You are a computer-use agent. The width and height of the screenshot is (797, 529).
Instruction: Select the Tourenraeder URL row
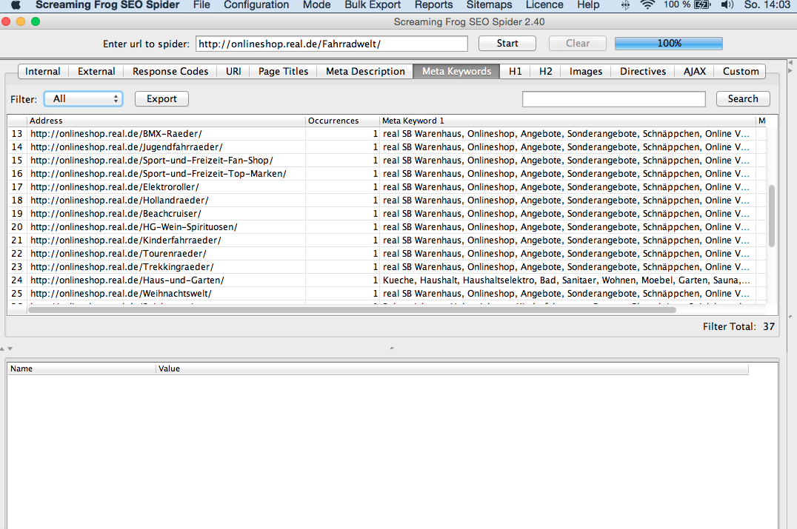click(x=387, y=253)
